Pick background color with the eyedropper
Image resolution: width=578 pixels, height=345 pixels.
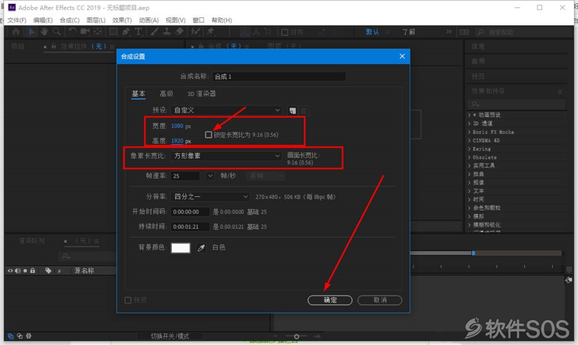click(201, 248)
